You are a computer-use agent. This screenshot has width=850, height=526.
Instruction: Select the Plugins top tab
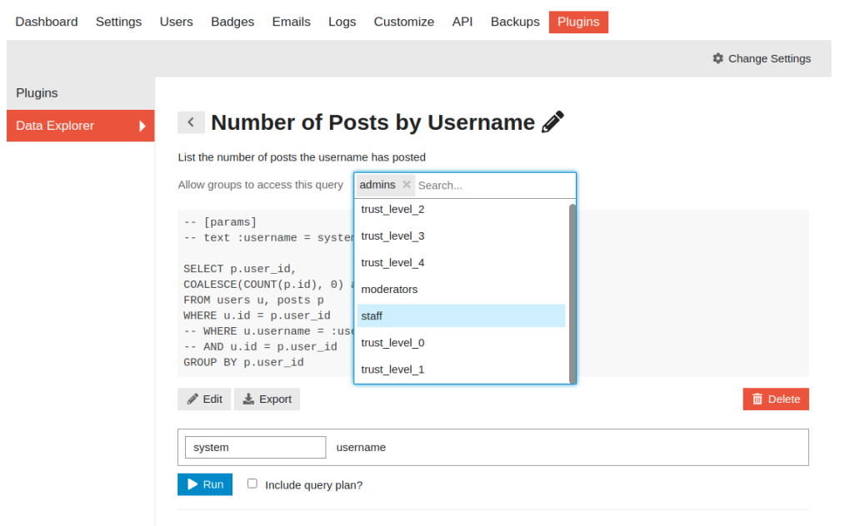(578, 22)
